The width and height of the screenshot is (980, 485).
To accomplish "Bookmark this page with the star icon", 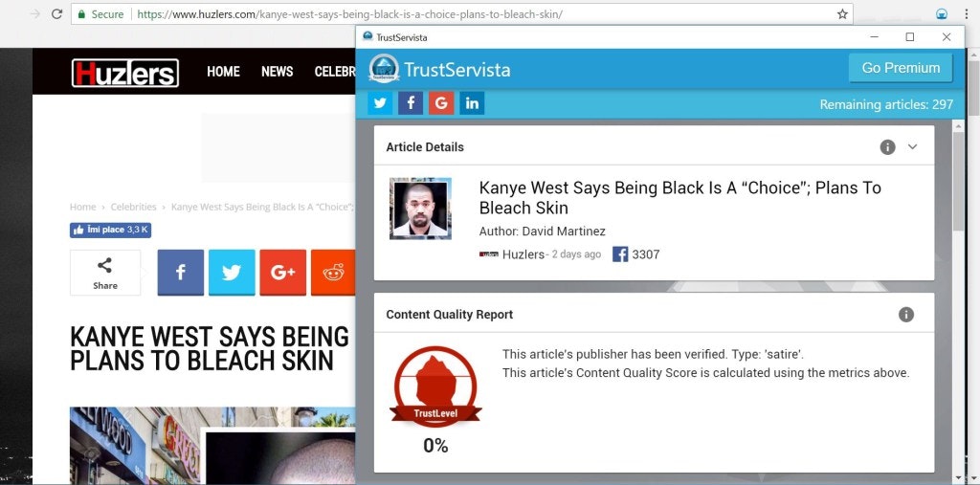I will point(842,13).
